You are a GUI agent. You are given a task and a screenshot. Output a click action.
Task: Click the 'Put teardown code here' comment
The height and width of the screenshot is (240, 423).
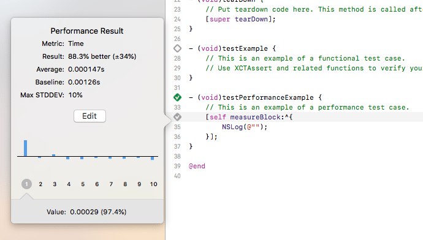[314, 9]
